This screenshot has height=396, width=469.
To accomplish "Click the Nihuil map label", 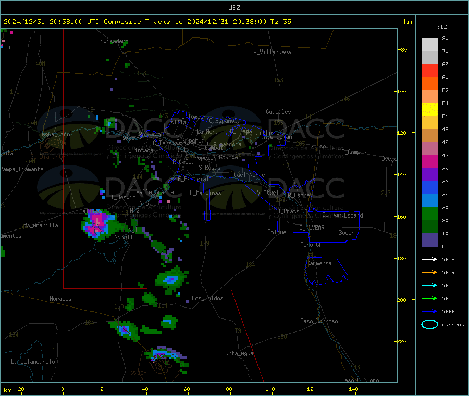I will click(x=123, y=237).
